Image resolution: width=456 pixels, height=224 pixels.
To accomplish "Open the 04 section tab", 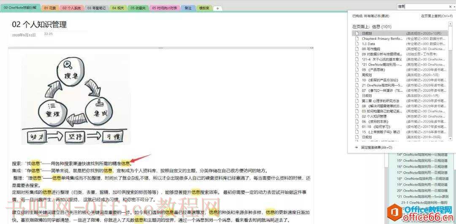I will click(118, 8).
